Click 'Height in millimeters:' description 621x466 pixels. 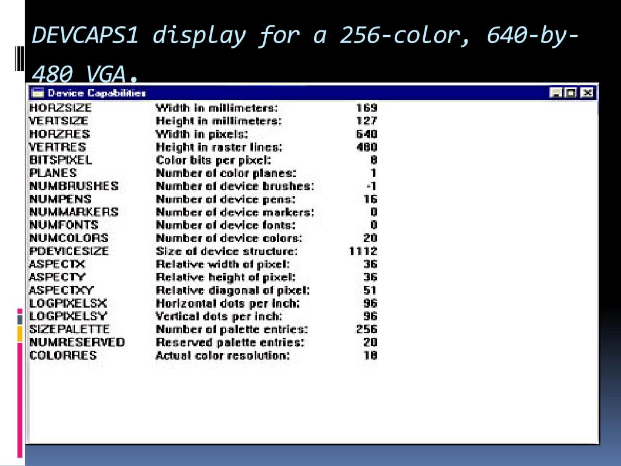(x=218, y=121)
